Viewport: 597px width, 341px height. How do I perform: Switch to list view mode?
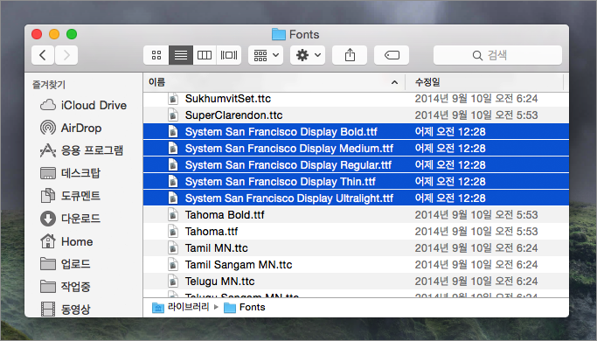[x=181, y=55]
